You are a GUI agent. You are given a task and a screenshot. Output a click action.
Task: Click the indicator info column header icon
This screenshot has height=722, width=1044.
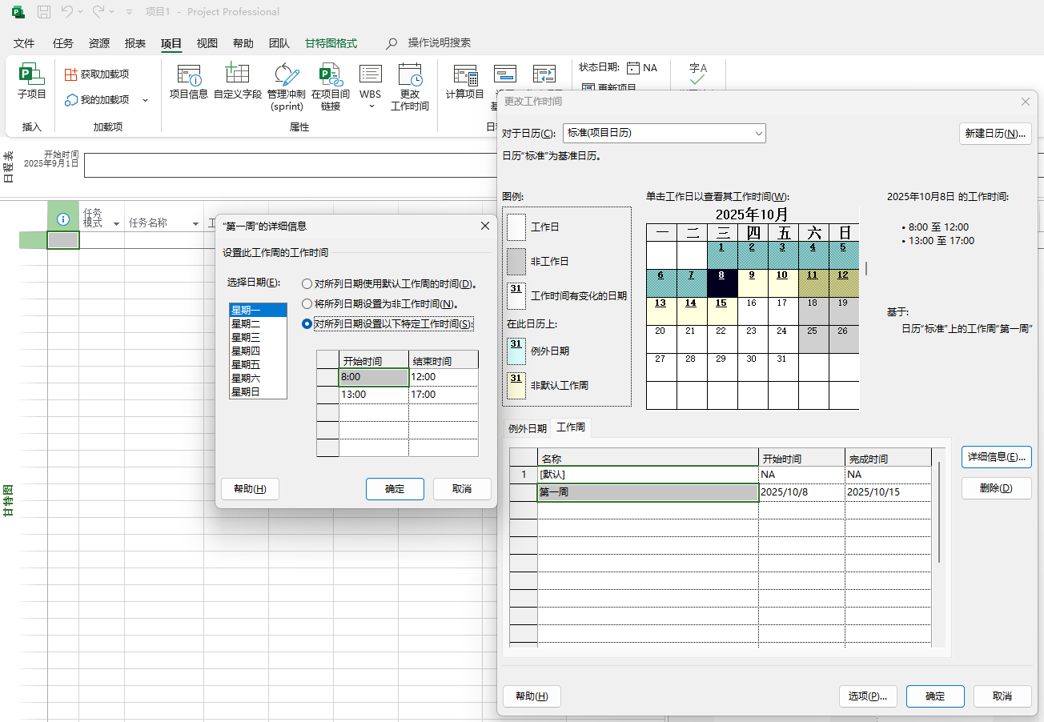(63, 219)
